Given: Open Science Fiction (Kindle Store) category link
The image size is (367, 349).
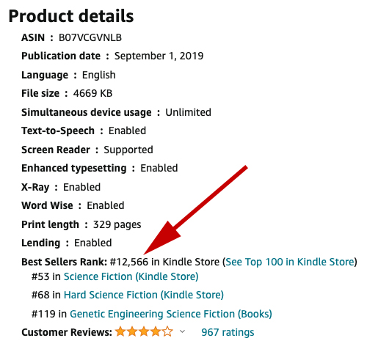Looking at the screenshot, I should click(x=131, y=276).
